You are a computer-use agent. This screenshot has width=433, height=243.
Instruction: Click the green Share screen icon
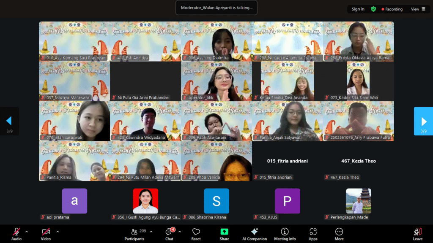[224, 232]
